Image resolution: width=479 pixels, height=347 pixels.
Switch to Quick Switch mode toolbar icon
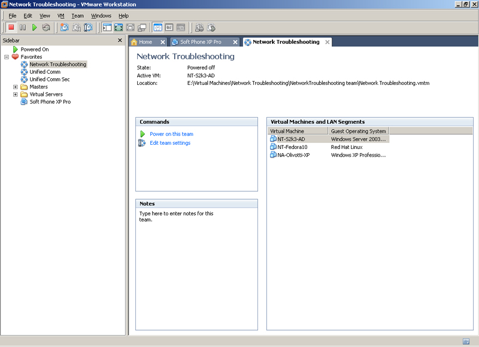click(119, 28)
